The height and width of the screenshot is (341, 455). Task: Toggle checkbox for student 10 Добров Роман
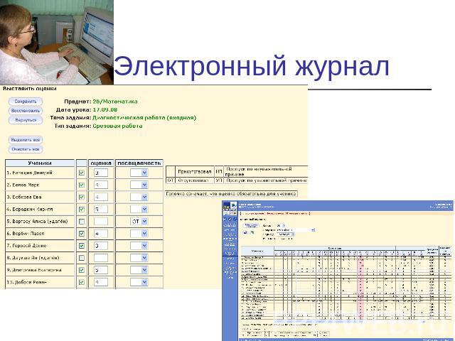pyautogui.click(x=82, y=282)
